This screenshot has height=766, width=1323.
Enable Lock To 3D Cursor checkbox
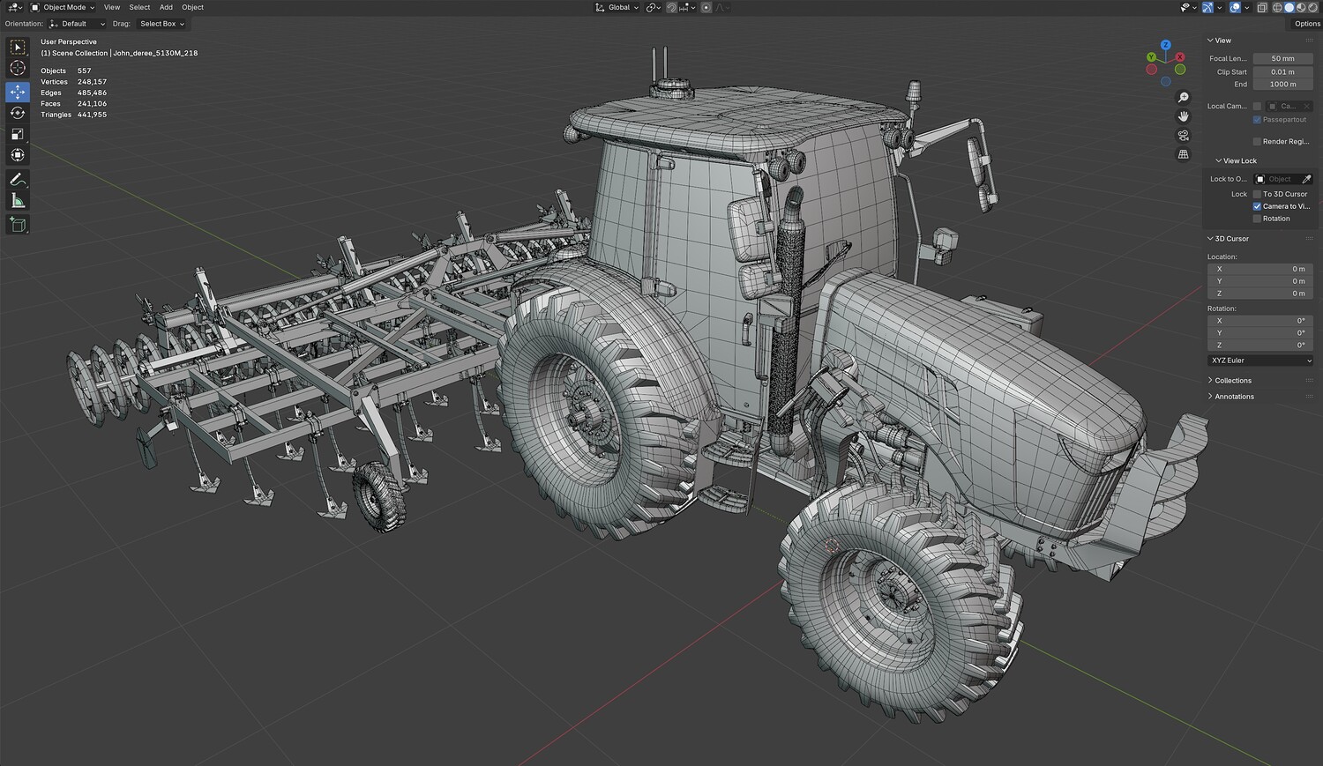(x=1257, y=194)
